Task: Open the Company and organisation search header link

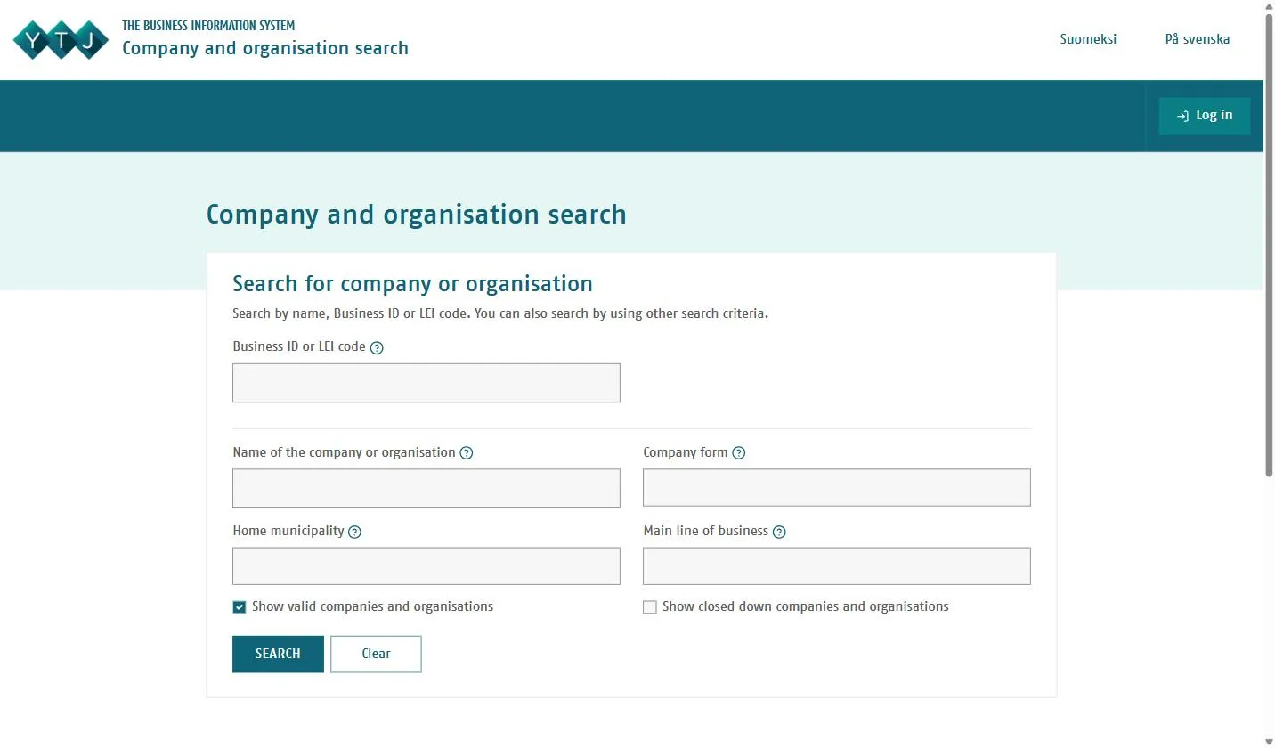Action: click(265, 48)
